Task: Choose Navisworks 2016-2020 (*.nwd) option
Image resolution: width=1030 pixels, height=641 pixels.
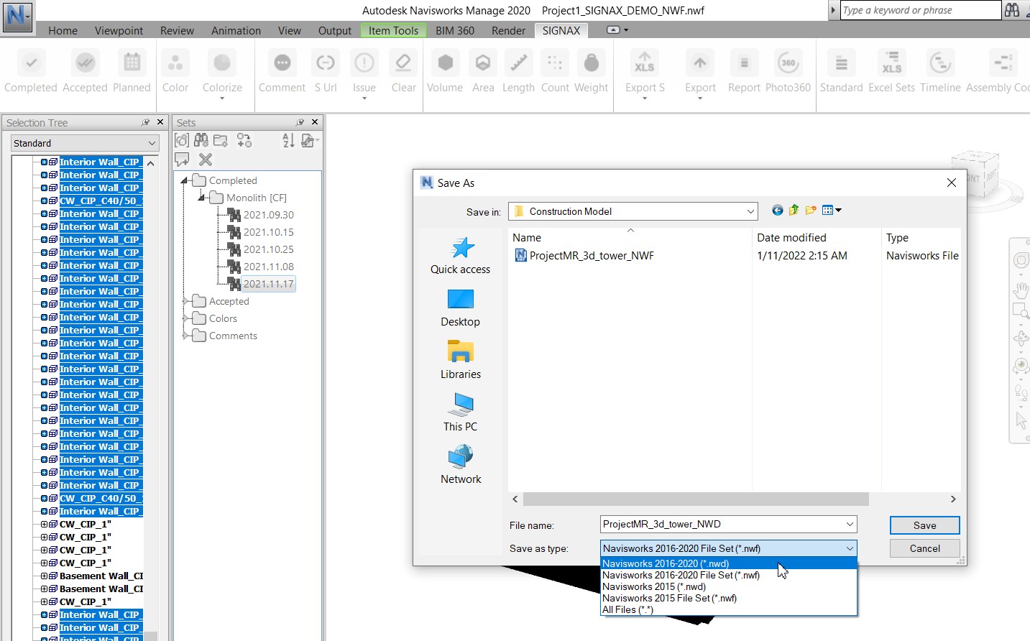Action: (729, 563)
